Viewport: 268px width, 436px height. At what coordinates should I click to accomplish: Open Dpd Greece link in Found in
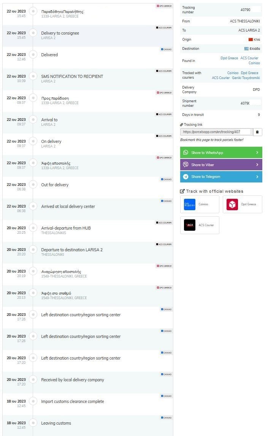tap(229, 58)
